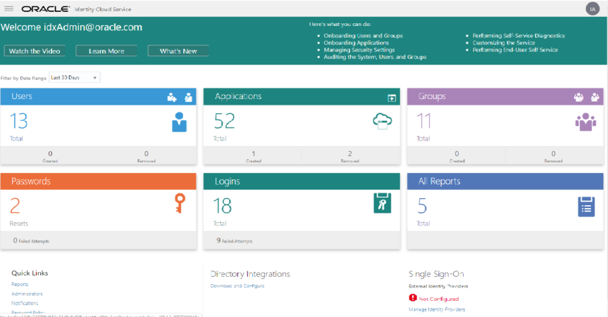This screenshot has height=317, width=608.
Task: Click the Groups card header title
Action: pyautogui.click(x=432, y=96)
